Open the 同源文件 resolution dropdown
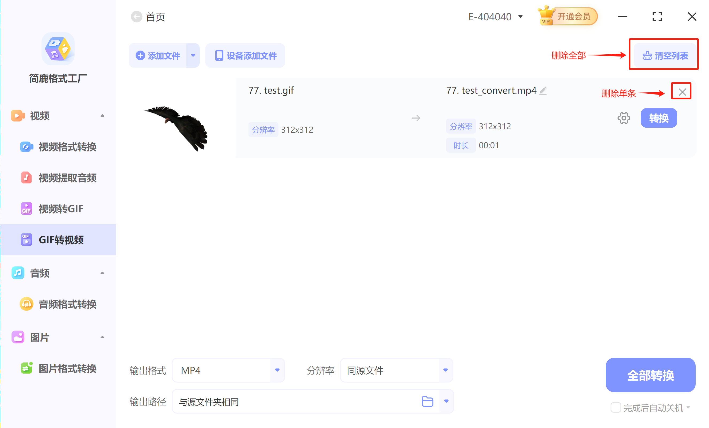The image size is (709, 428). [x=445, y=370]
